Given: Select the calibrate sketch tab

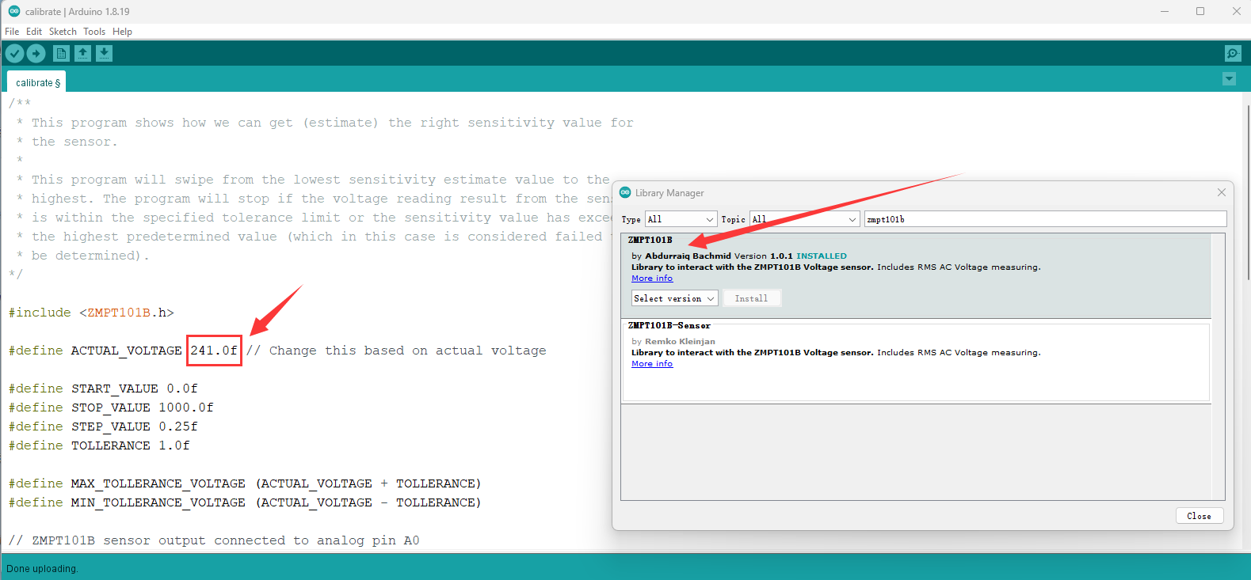Looking at the screenshot, I should tap(37, 82).
